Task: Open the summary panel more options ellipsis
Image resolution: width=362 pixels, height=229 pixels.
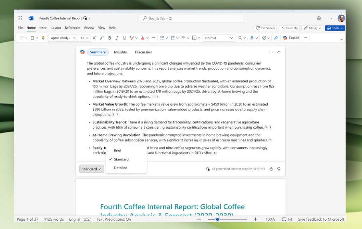Action: (271, 52)
